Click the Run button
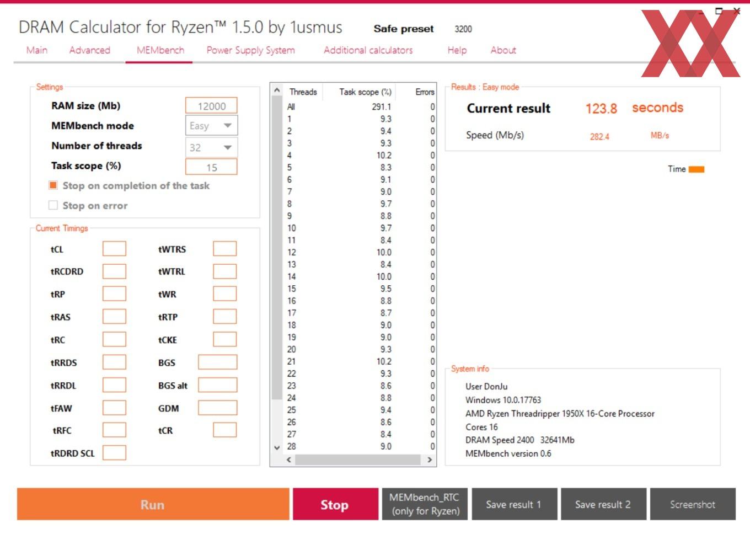The image size is (750, 550). point(153,504)
